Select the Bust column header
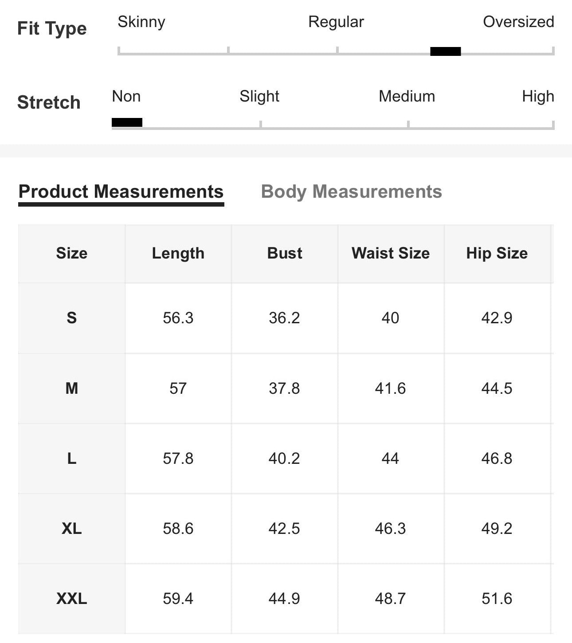The width and height of the screenshot is (572, 643). pyautogui.click(x=284, y=253)
